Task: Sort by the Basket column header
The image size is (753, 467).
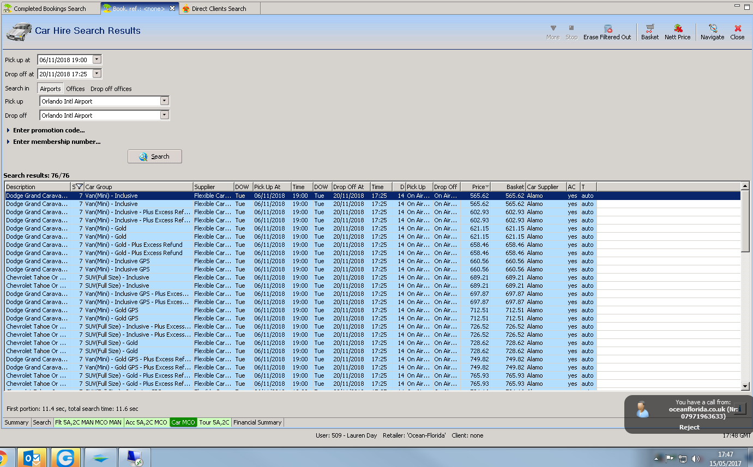Action: pyautogui.click(x=508, y=187)
